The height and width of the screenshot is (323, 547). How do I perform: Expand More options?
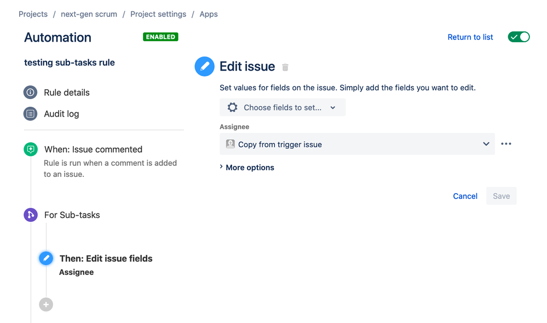point(247,168)
